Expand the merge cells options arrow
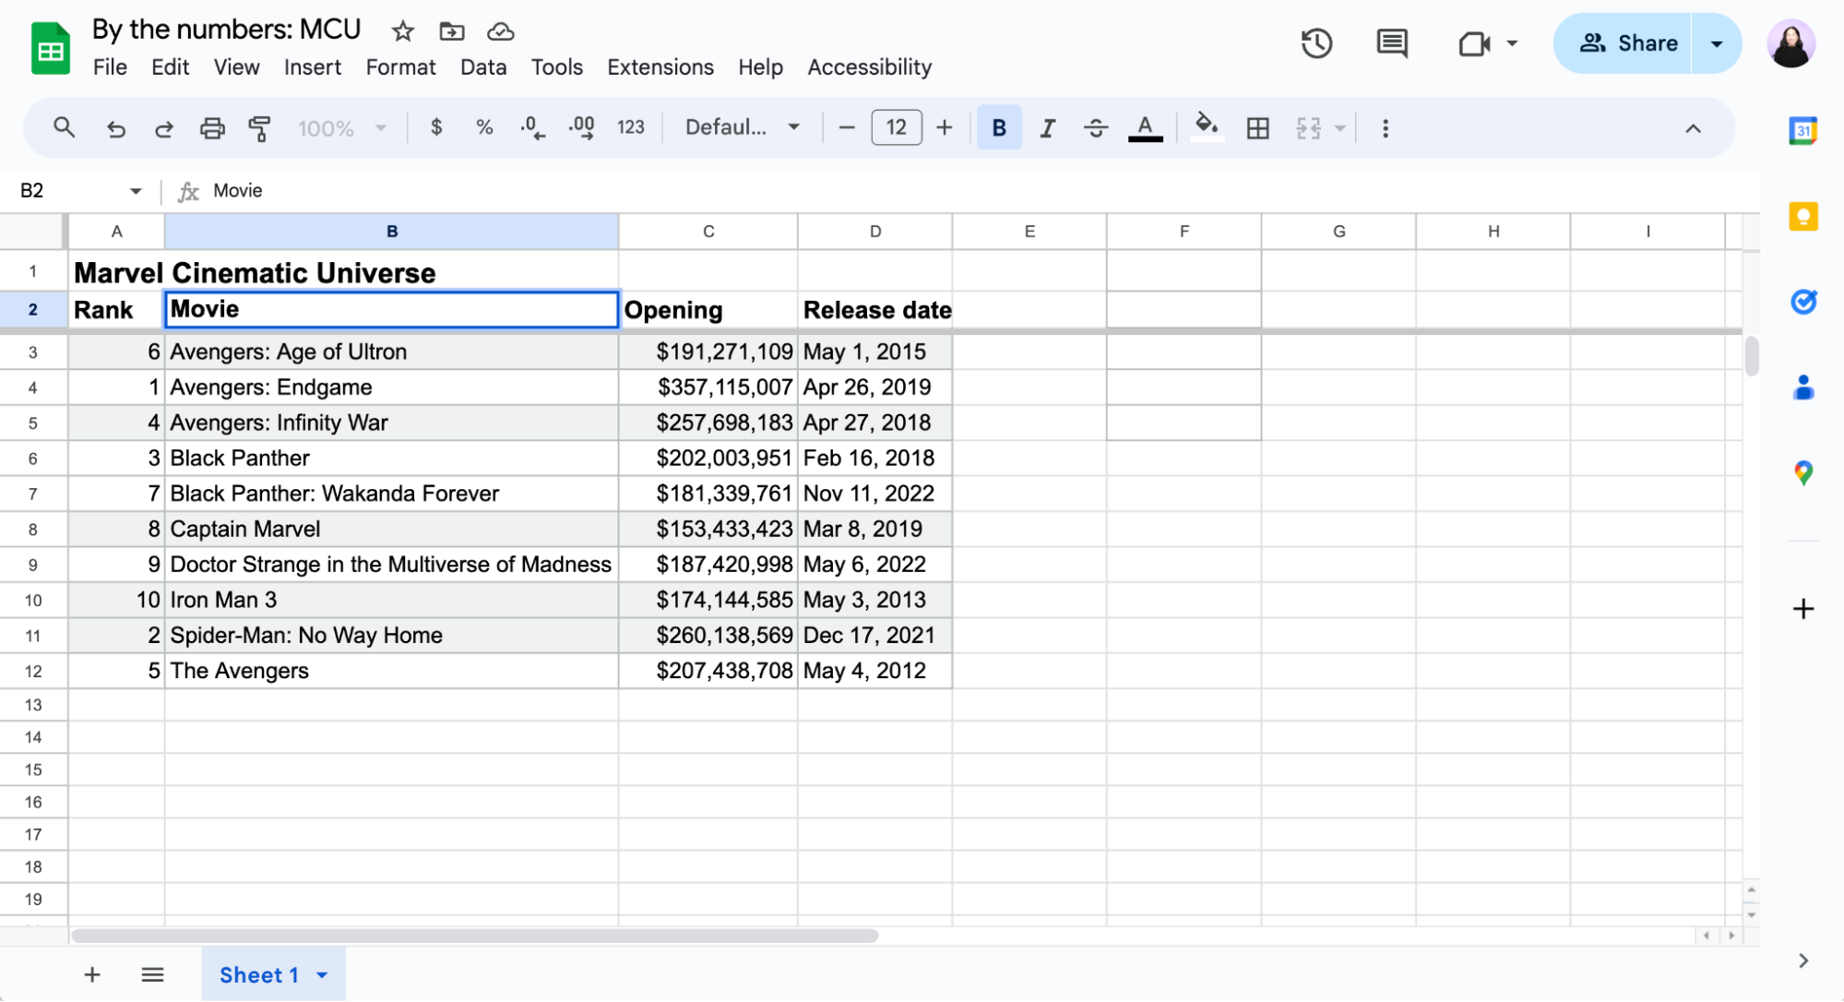This screenshot has width=1844, height=1002. click(1339, 128)
